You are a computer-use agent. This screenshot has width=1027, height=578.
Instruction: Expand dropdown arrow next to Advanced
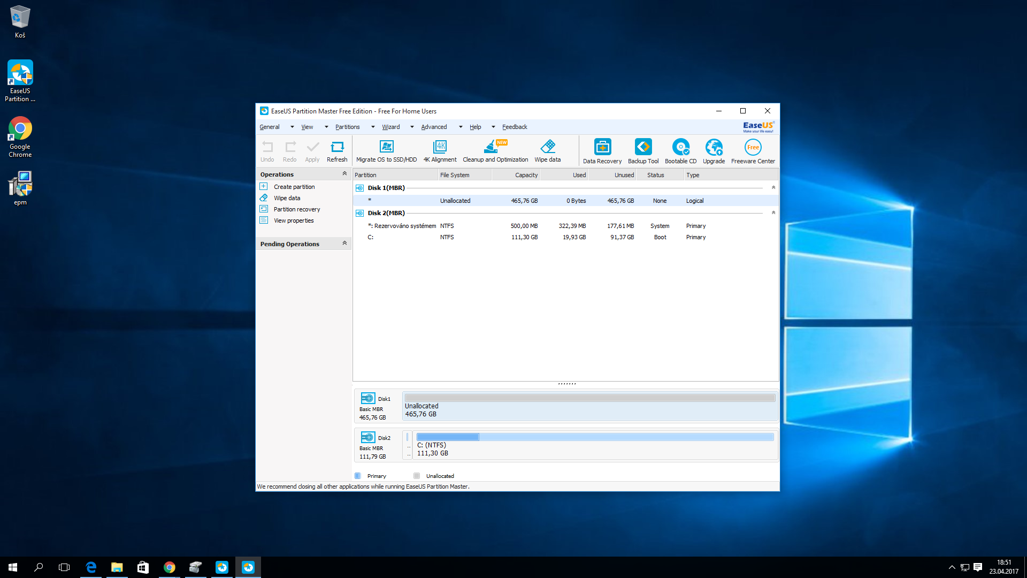coord(461,127)
